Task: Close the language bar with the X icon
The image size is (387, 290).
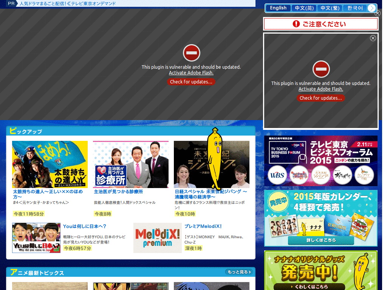Action: click(x=378, y=13)
